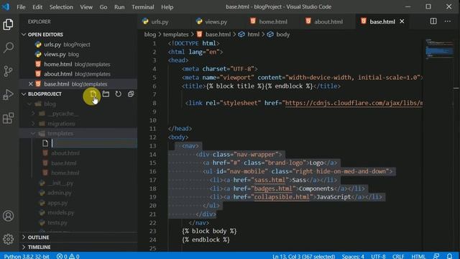The image size is (460, 259).
Task: Switch to the home.html tab
Action: (x=273, y=22)
